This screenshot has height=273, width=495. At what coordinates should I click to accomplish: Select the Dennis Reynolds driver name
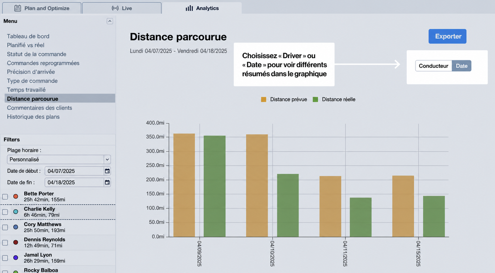click(44, 239)
